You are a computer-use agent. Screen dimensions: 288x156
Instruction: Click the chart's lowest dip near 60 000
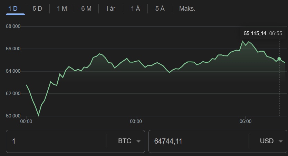point(38,115)
